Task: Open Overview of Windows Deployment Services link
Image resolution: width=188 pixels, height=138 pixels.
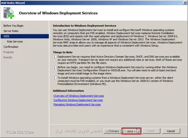Action: tap(78, 96)
